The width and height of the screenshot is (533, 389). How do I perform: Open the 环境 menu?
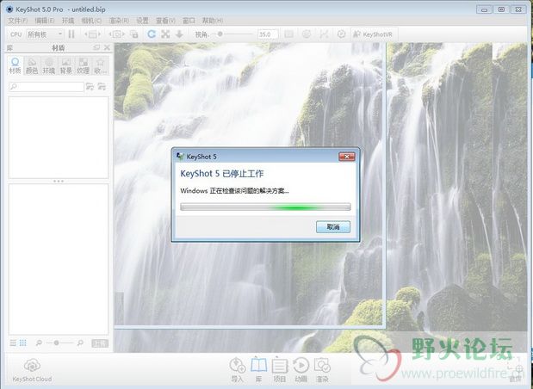click(x=68, y=21)
